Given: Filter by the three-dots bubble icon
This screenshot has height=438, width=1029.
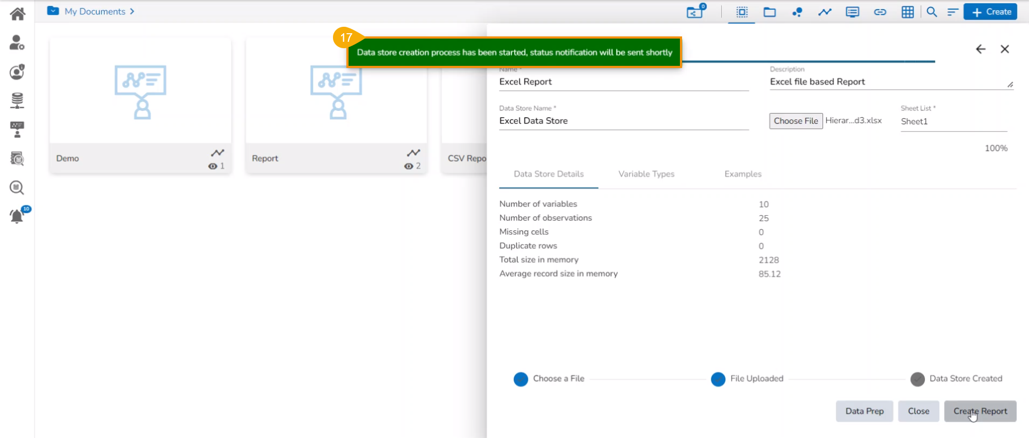Looking at the screenshot, I should pos(797,12).
